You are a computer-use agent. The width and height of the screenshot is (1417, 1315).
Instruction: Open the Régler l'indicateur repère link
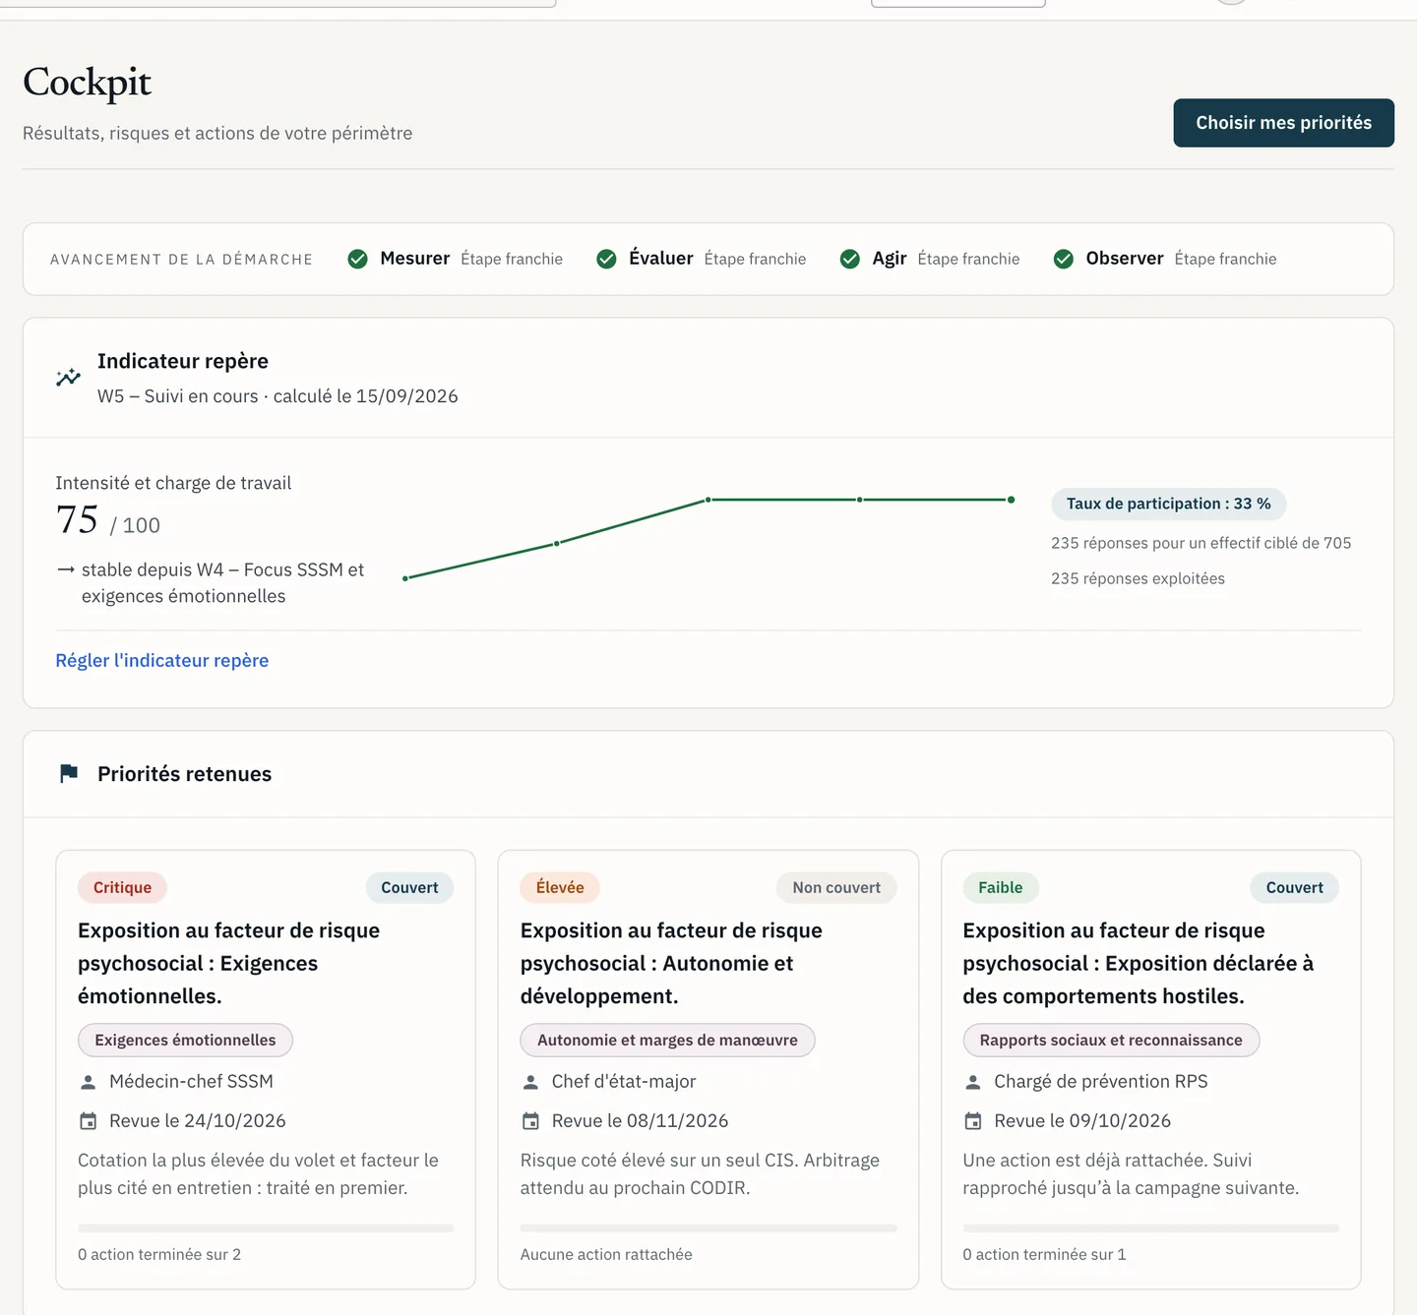click(162, 660)
